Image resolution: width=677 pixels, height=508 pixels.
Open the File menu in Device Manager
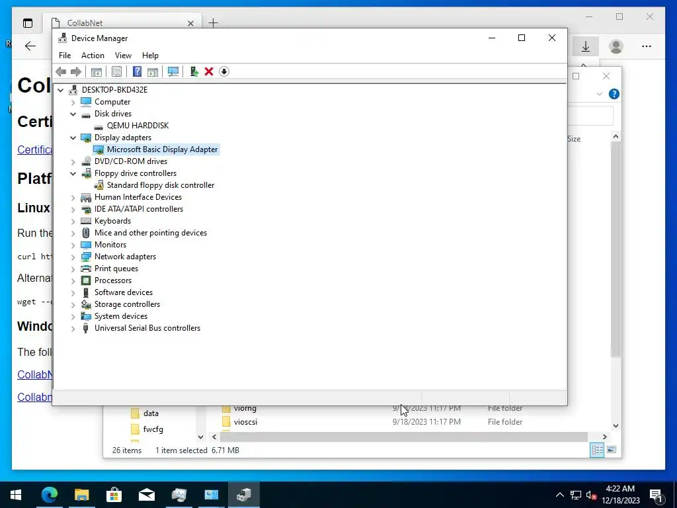click(65, 56)
